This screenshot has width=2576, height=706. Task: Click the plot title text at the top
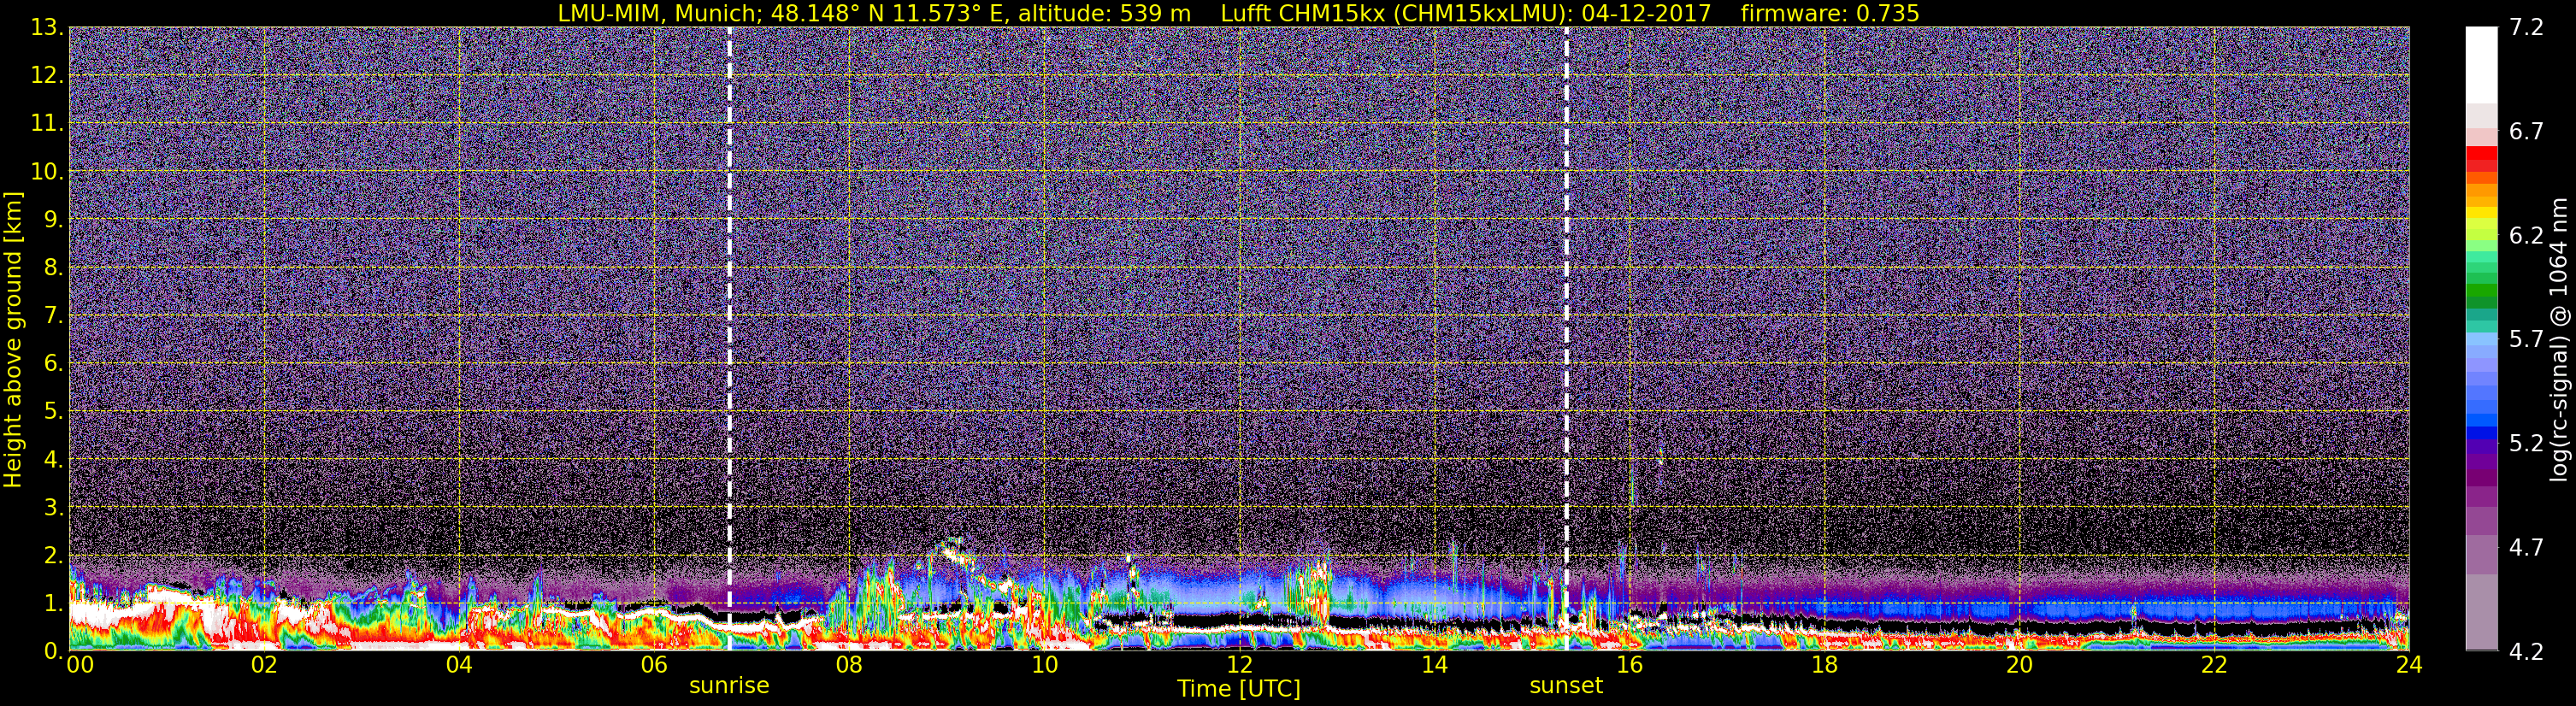1238,13
